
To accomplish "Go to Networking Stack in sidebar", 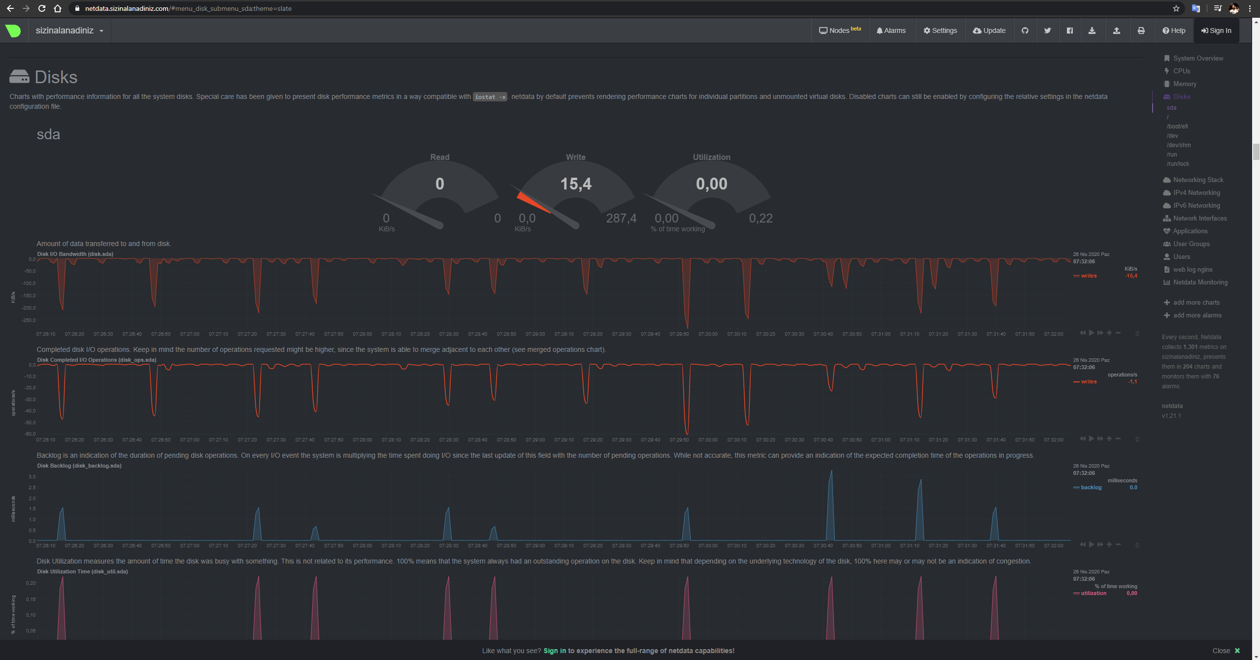I will click(x=1198, y=180).
